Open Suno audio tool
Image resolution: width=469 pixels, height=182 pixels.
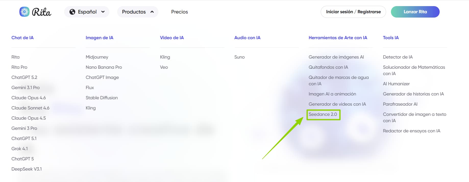(x=239, y=57)
